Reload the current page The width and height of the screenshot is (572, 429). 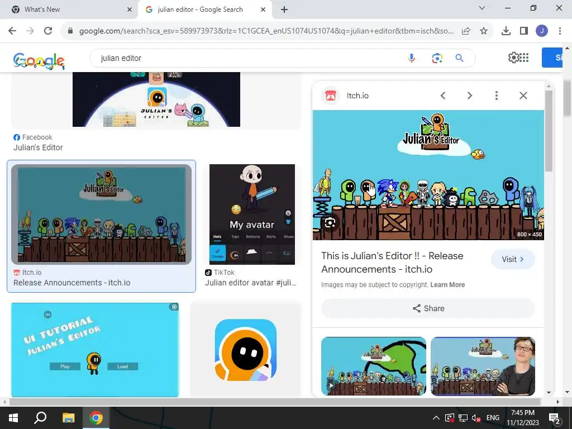pos(48,31)
